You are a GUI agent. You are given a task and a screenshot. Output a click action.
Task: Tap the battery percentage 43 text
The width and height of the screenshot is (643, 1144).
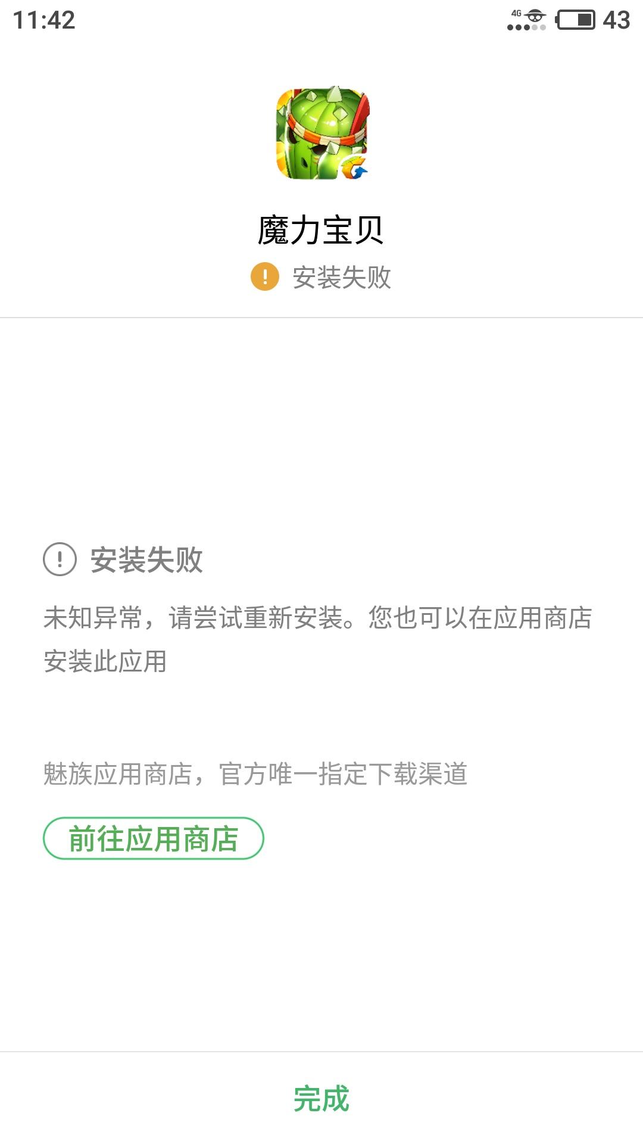coord(616,20)
